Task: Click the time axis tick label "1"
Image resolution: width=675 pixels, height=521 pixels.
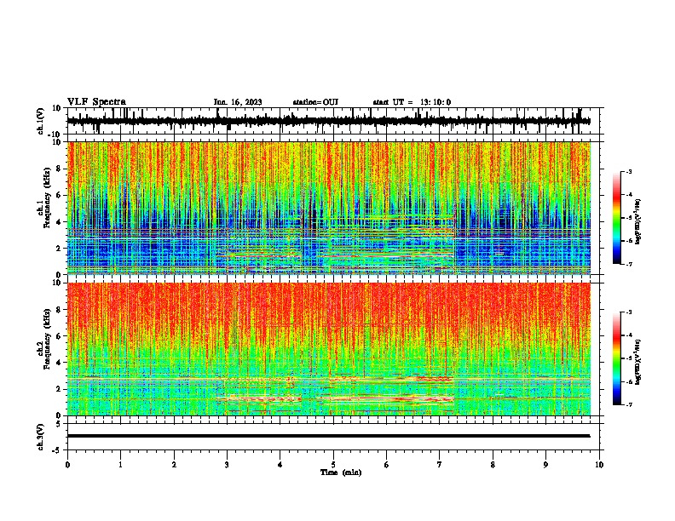Action: (x=120, y=465)
